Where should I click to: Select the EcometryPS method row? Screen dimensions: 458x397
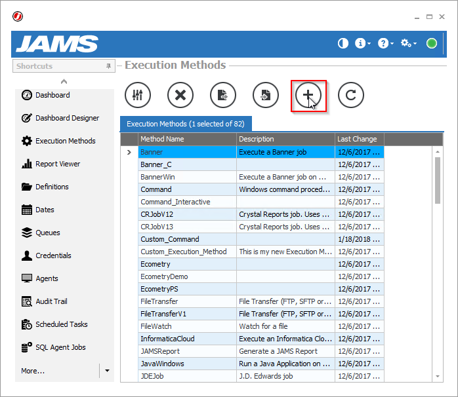click(261, 289)
